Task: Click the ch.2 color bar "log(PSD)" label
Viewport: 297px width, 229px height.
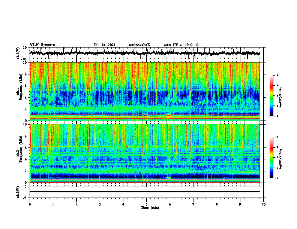Action: (281, 159)
